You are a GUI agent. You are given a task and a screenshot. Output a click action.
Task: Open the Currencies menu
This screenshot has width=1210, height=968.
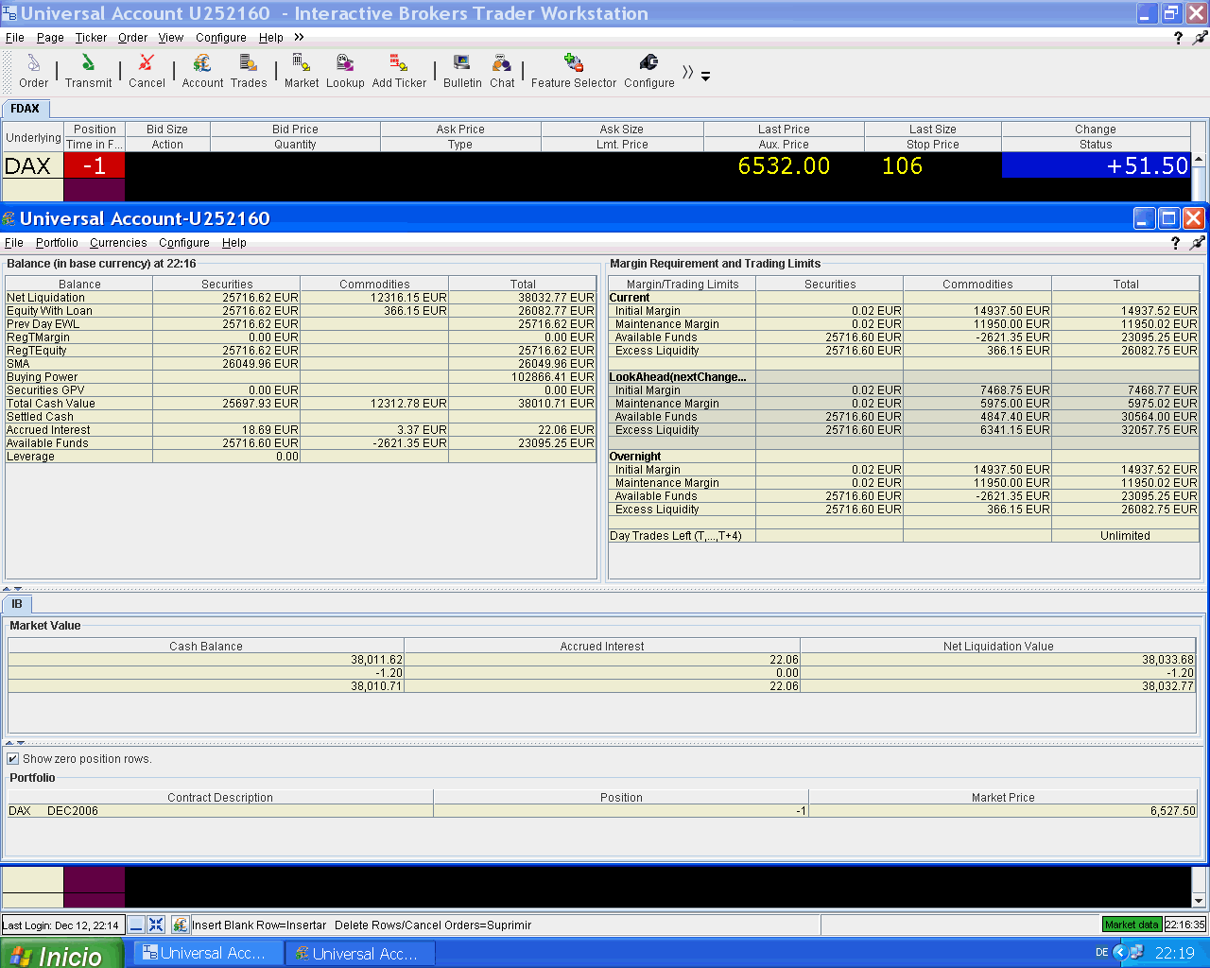(118, 243)
